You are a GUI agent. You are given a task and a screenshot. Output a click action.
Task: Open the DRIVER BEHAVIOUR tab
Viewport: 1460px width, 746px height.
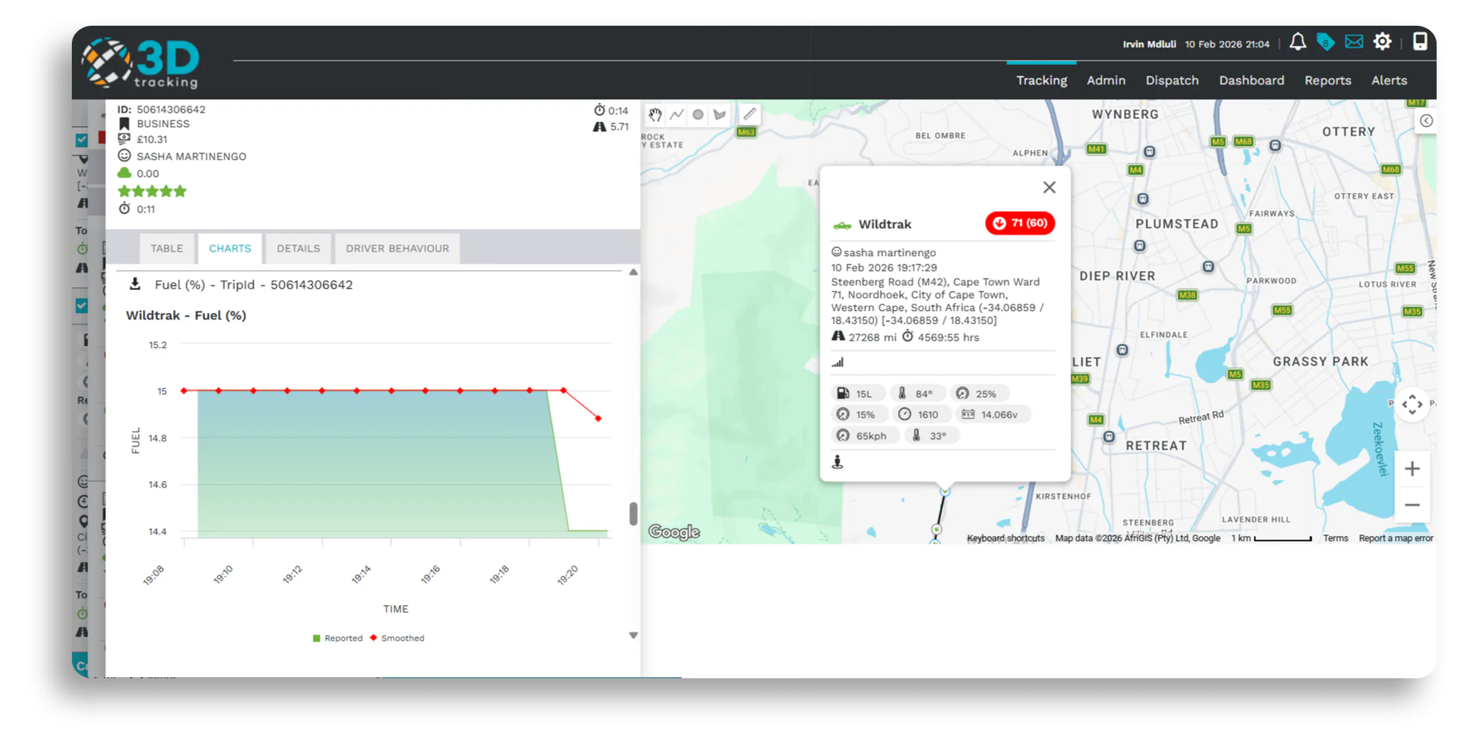397,249
